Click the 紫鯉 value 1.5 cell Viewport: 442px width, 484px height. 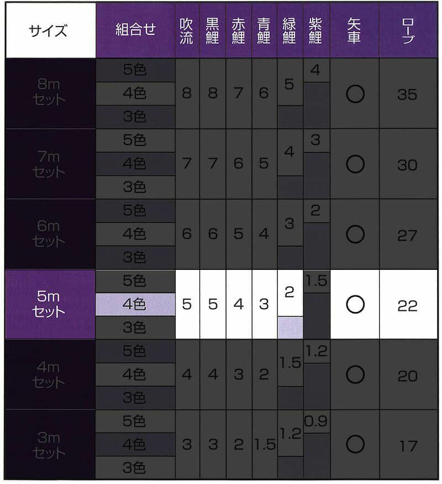point(316,281)
